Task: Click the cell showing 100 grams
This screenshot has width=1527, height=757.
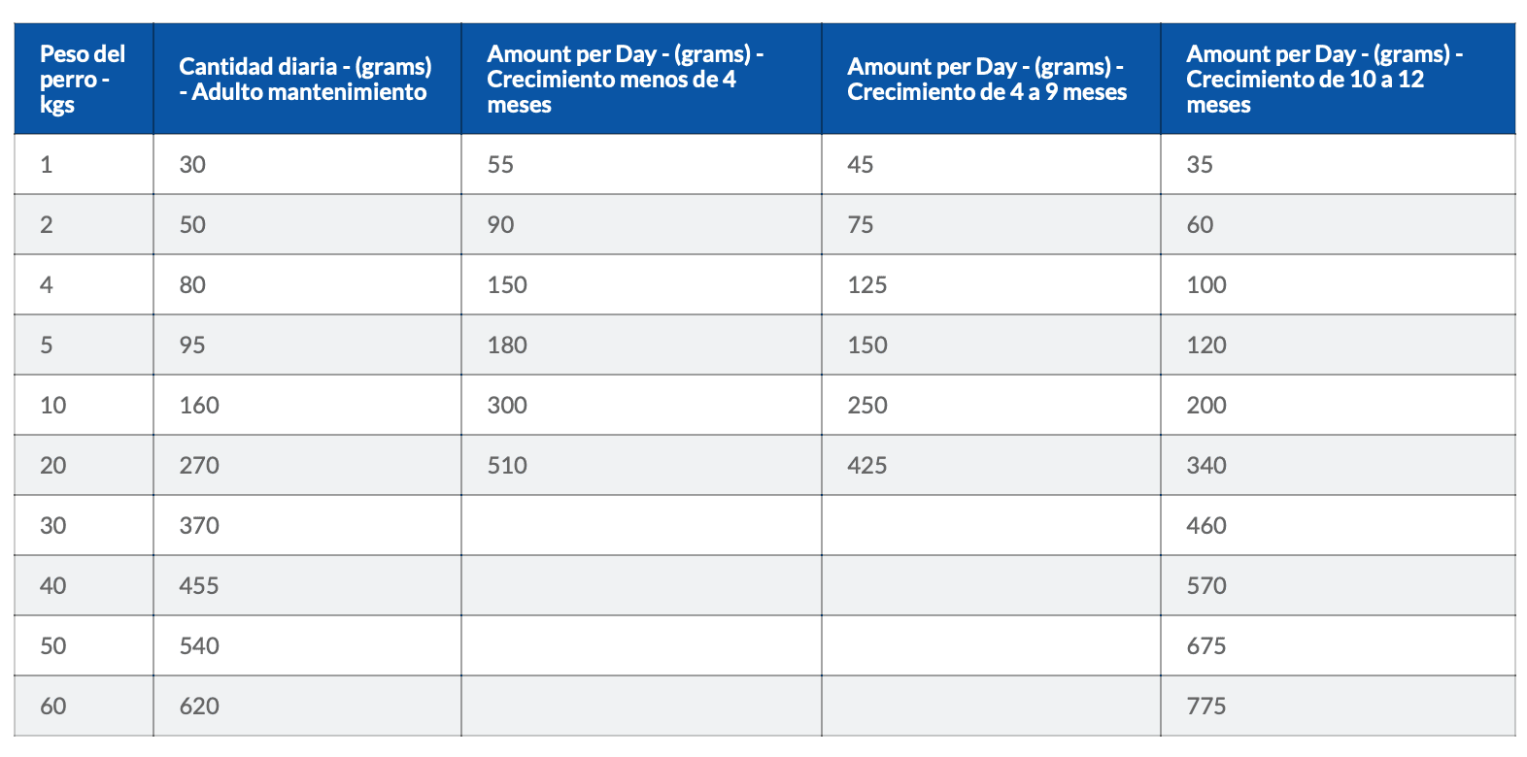Action: click(x=1338, y=284)
